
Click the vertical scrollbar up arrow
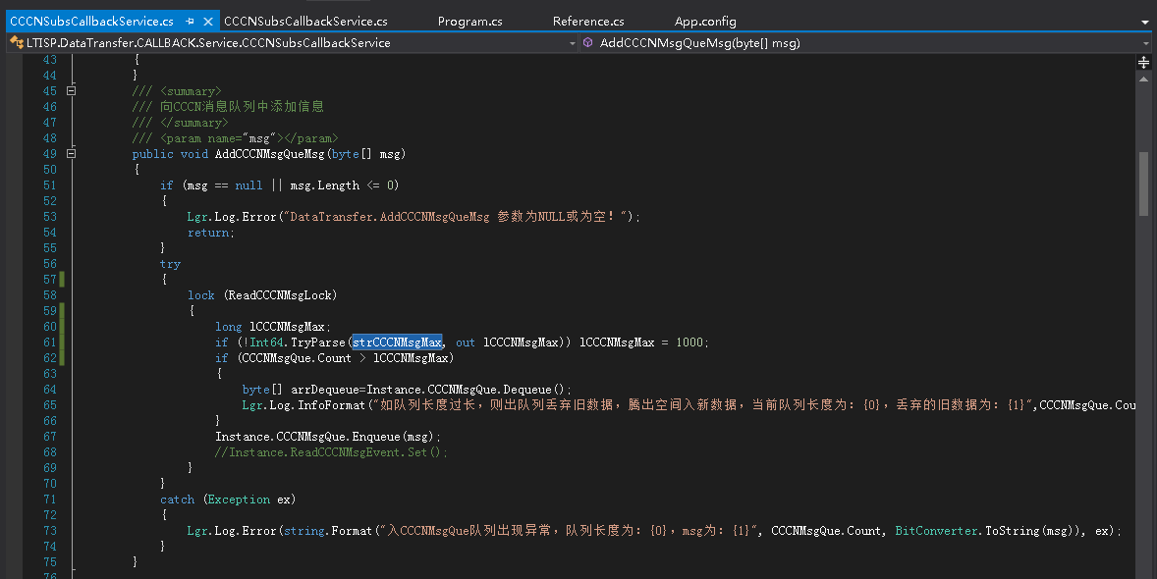pyautogui.click(x=1143, y=79)
